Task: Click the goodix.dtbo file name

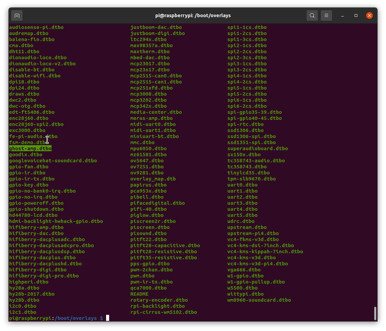Action: click(26, 155)
